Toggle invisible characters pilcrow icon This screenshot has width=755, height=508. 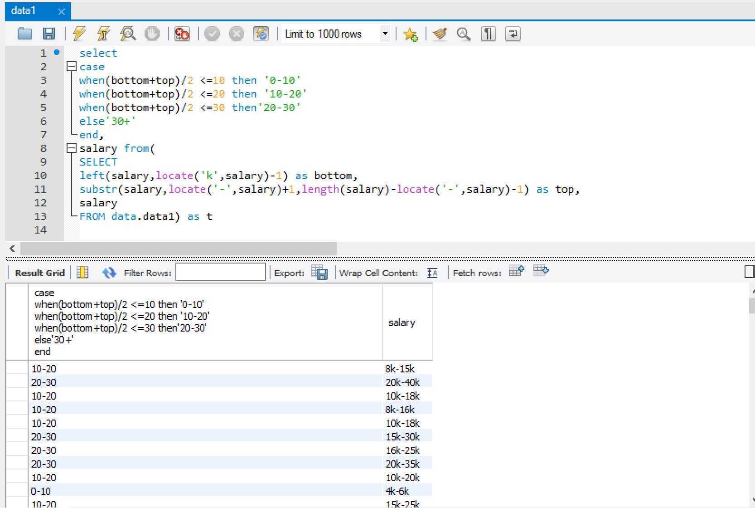pos(488,34)
